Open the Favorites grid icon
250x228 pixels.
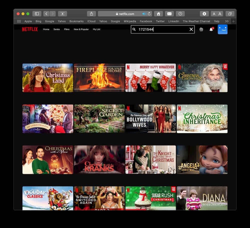(x=19, y=21)
